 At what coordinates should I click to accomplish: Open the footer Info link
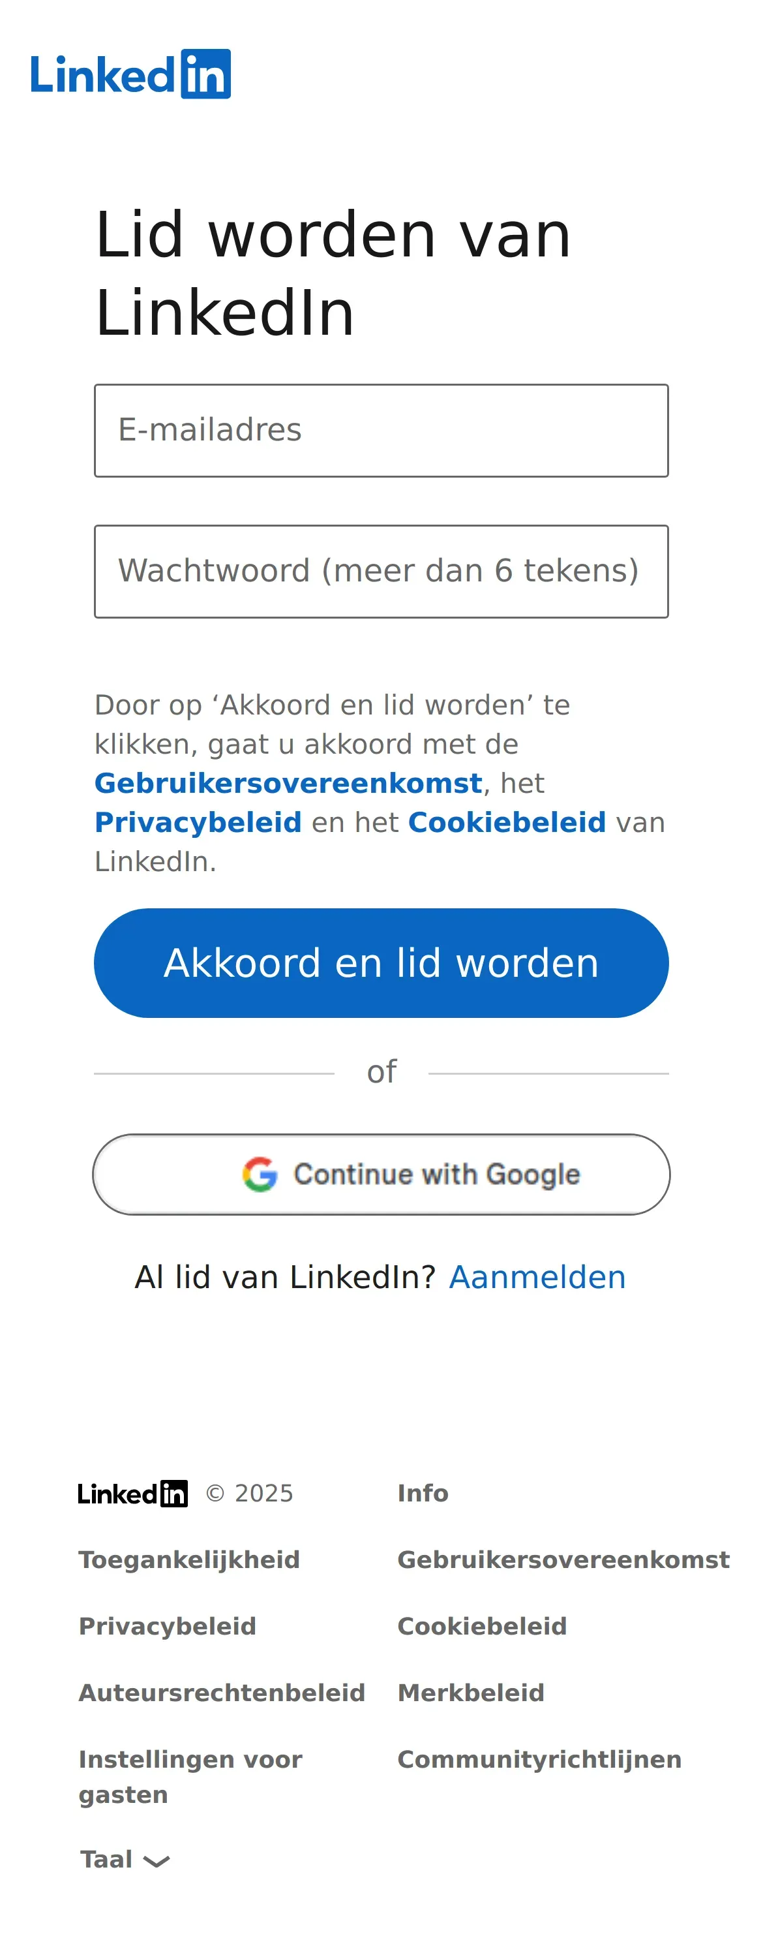click(x=423, y=1494)
